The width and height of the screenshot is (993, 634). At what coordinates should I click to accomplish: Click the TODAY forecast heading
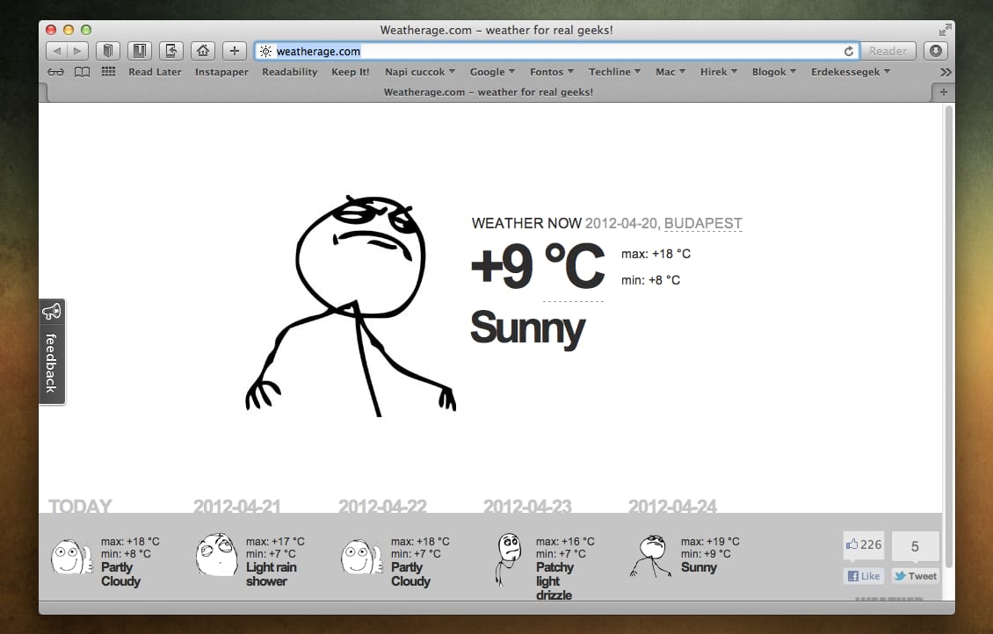pyautogui.click(x=81, y=506)
